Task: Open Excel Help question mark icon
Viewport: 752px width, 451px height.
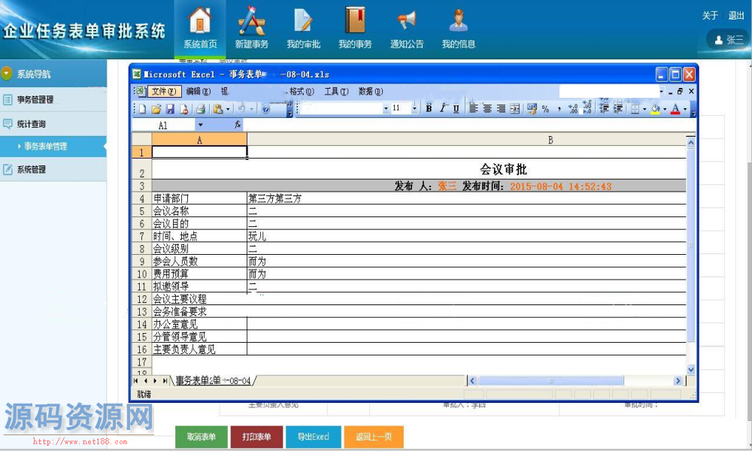Action: point(265,109)
